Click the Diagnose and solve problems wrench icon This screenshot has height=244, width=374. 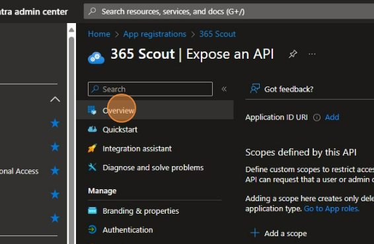pyautogui.click(x=93, y=168)
